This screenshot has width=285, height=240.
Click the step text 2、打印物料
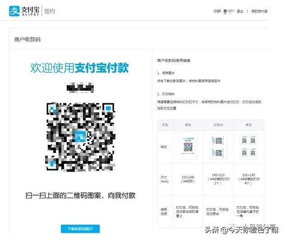[166, 94]
